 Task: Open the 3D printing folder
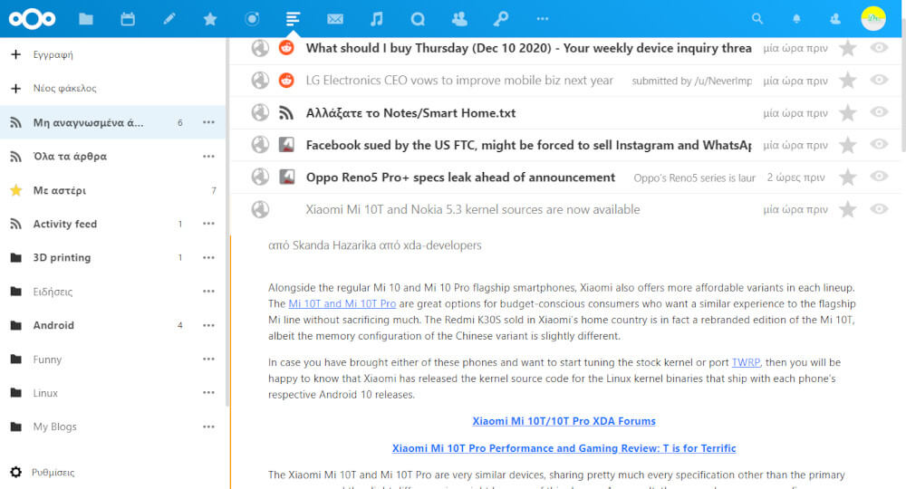coord(62,257)
